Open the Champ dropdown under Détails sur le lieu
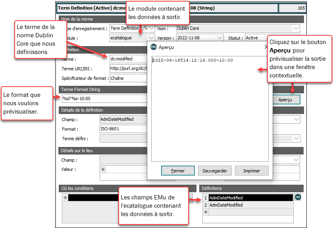333x228 pixels. click(296, 160)
